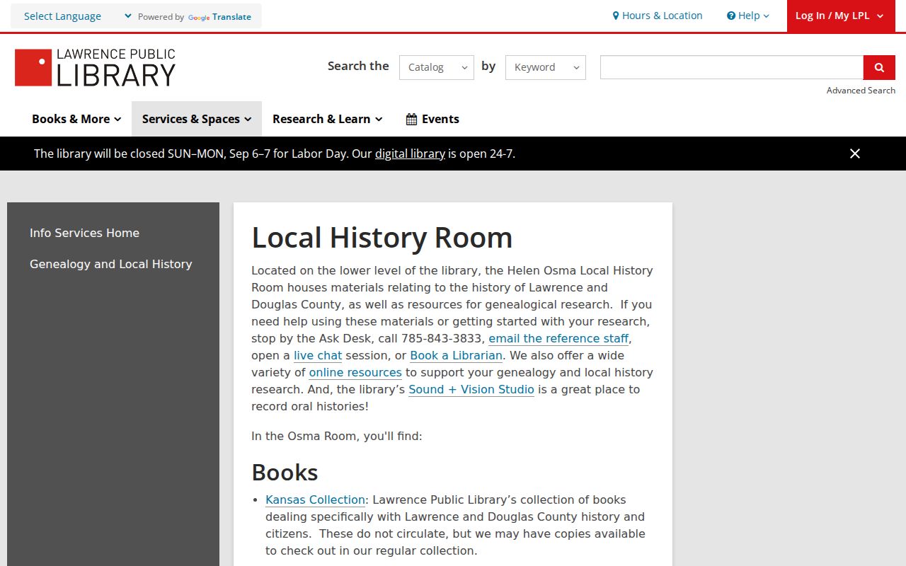Click the email the reference staff link

tap(558, 338)
